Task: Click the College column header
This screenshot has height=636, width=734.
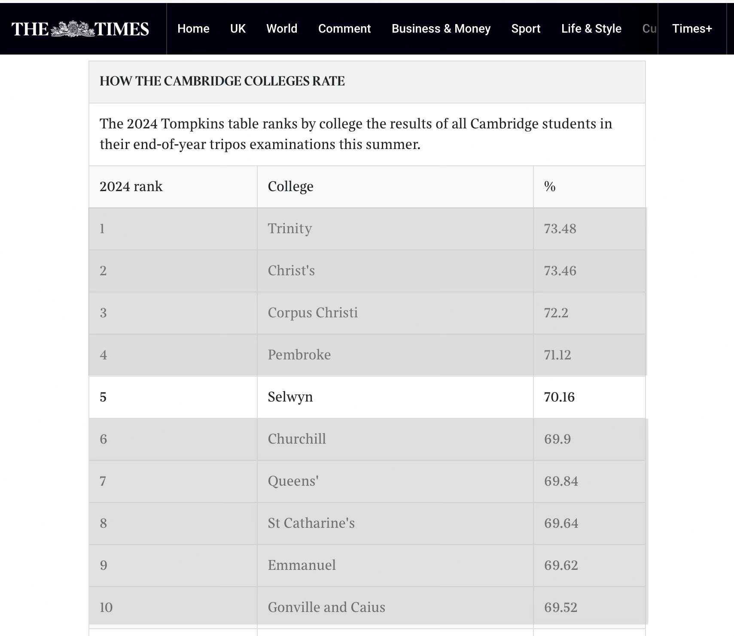Action: tap(290, 187)
